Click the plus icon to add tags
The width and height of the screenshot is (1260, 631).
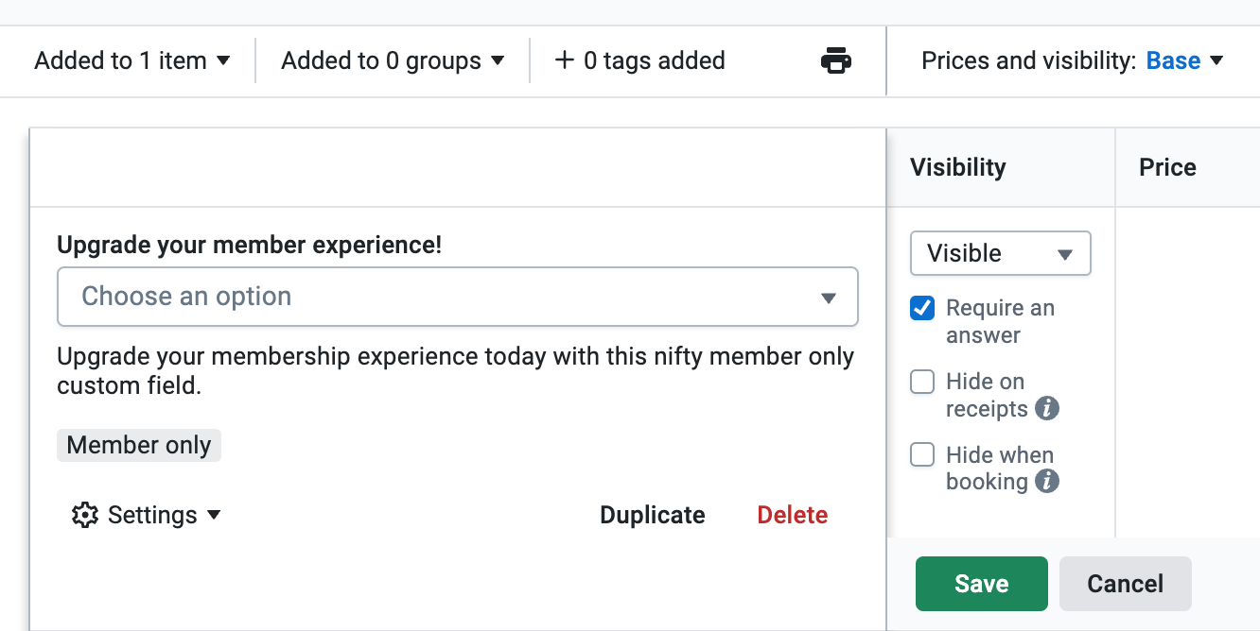click(x=565, y=60)
